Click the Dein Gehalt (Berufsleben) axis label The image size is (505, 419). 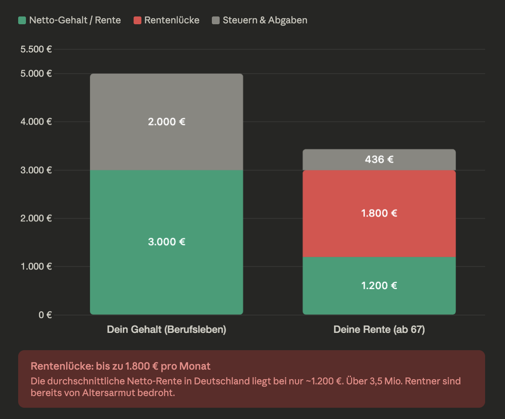(x=166, y=330)
